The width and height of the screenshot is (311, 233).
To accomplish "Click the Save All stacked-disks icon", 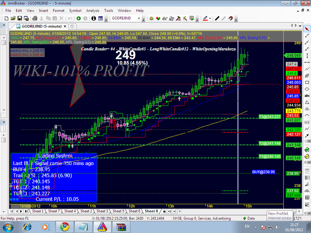I will pos(26,18).
